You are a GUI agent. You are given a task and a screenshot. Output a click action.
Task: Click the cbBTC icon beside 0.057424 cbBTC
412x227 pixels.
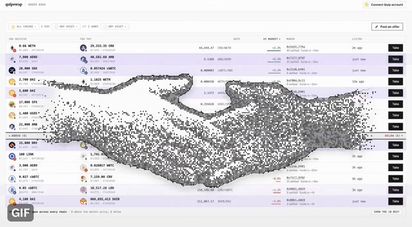(83, 70)
